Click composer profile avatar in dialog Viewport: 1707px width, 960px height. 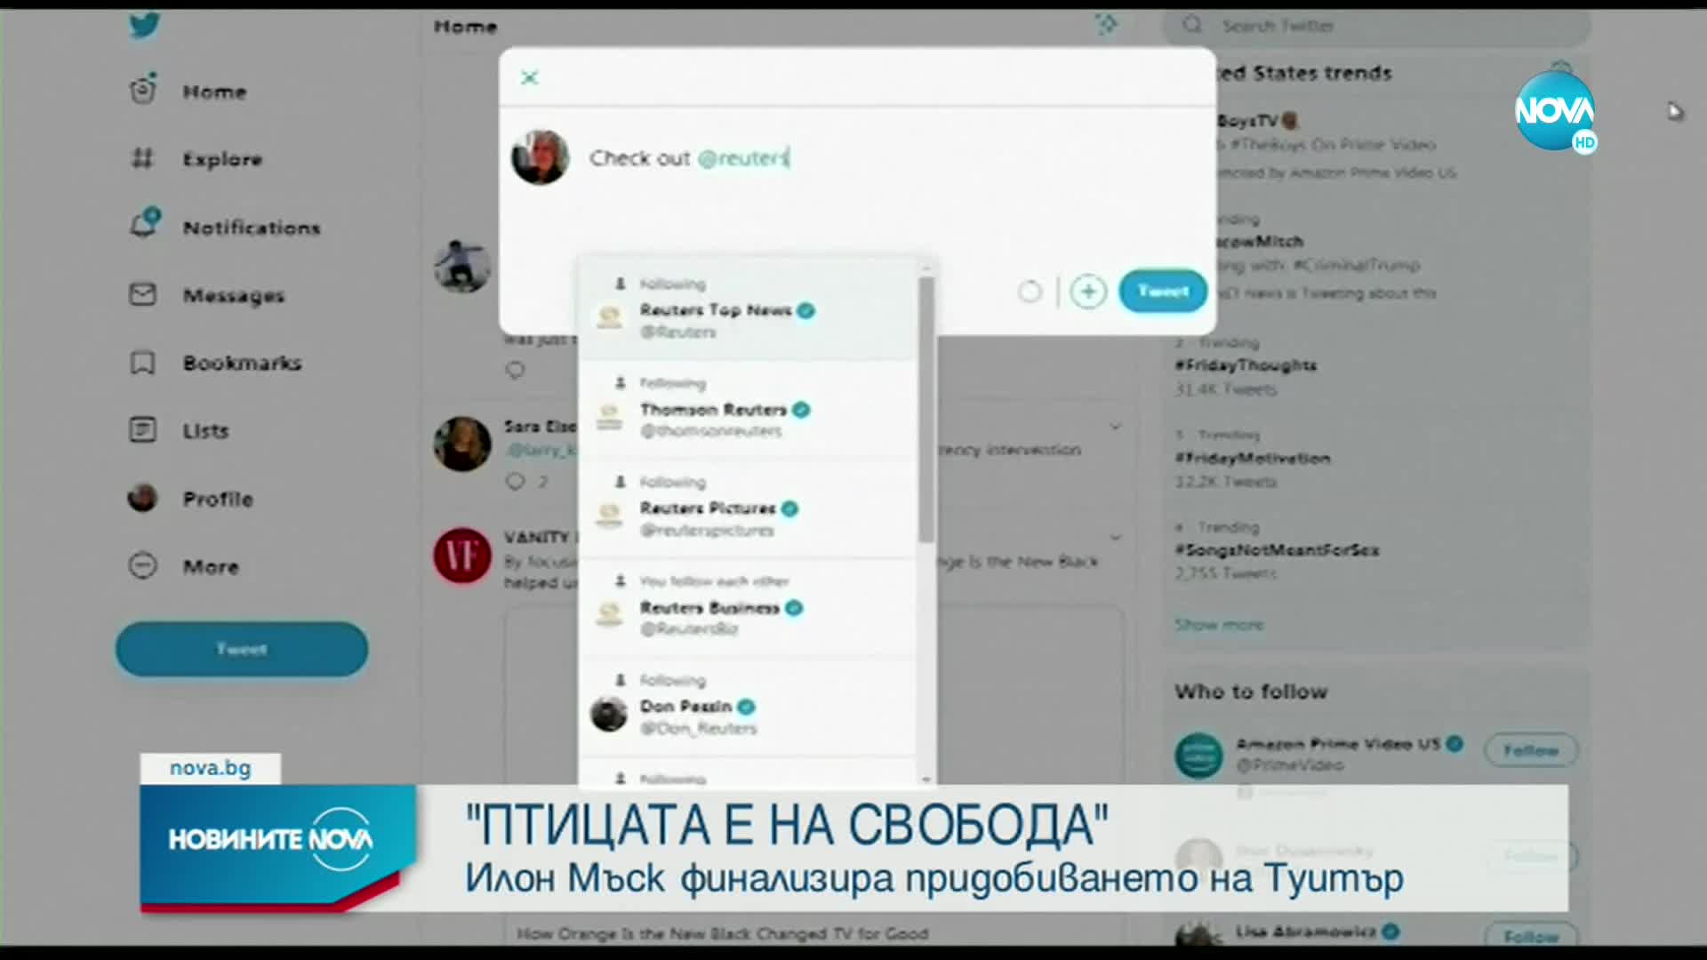(x=540, y=157)
